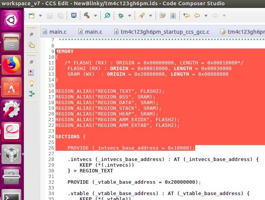Open the Build hammer dropdown arrow
This screenshot has width=265, height=200.
coord(95,16)
